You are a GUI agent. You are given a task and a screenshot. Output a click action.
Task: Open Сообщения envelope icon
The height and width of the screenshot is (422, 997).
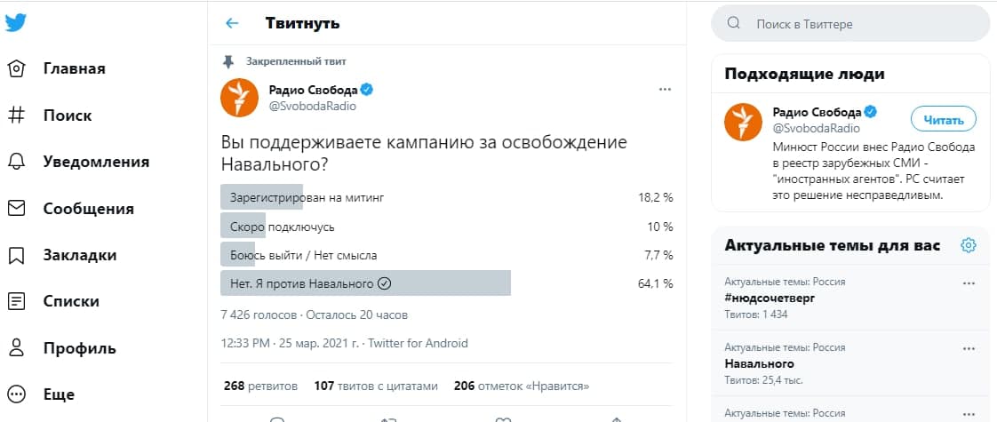(16, 209)
